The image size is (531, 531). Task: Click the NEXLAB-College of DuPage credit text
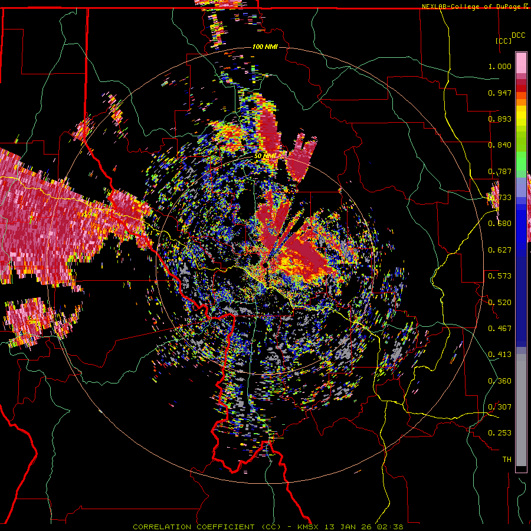click(473, 6)
